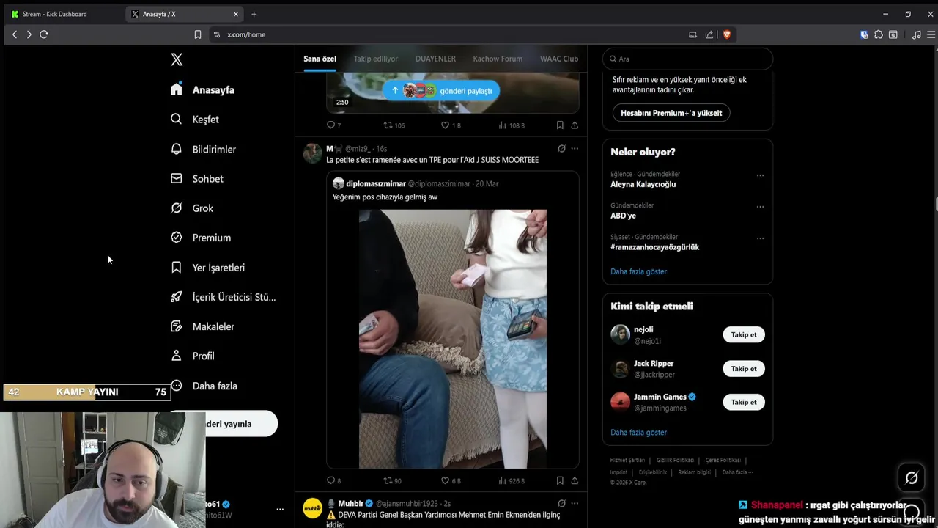Open more options for Aleyna Kalaycıoğlu trend
The height and width of the screenshot is (528, 938).
[x=760, y=175]
